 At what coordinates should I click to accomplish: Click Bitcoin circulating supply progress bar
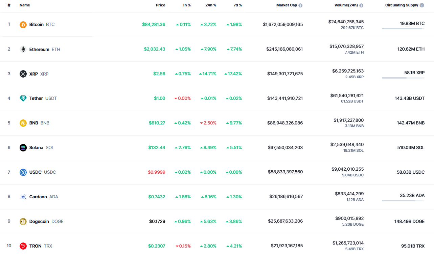click(403, 29)
